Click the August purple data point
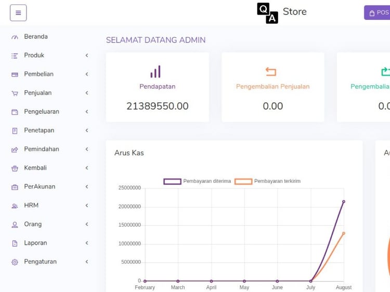The image size is (390, 292). click(x=344, y=202)
